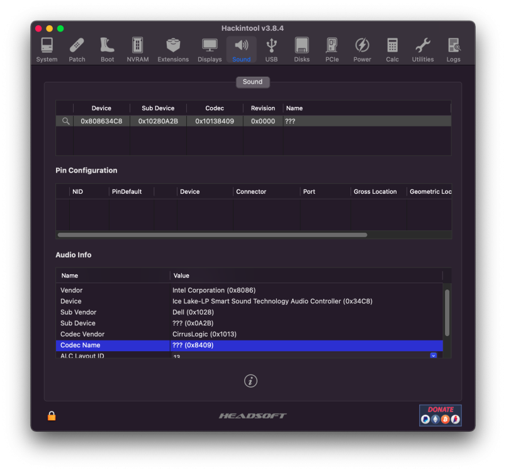Click the Pin Configuration horizontal scrollbar
The height and width of the screenshot is (472, 506).
[212, 235]
